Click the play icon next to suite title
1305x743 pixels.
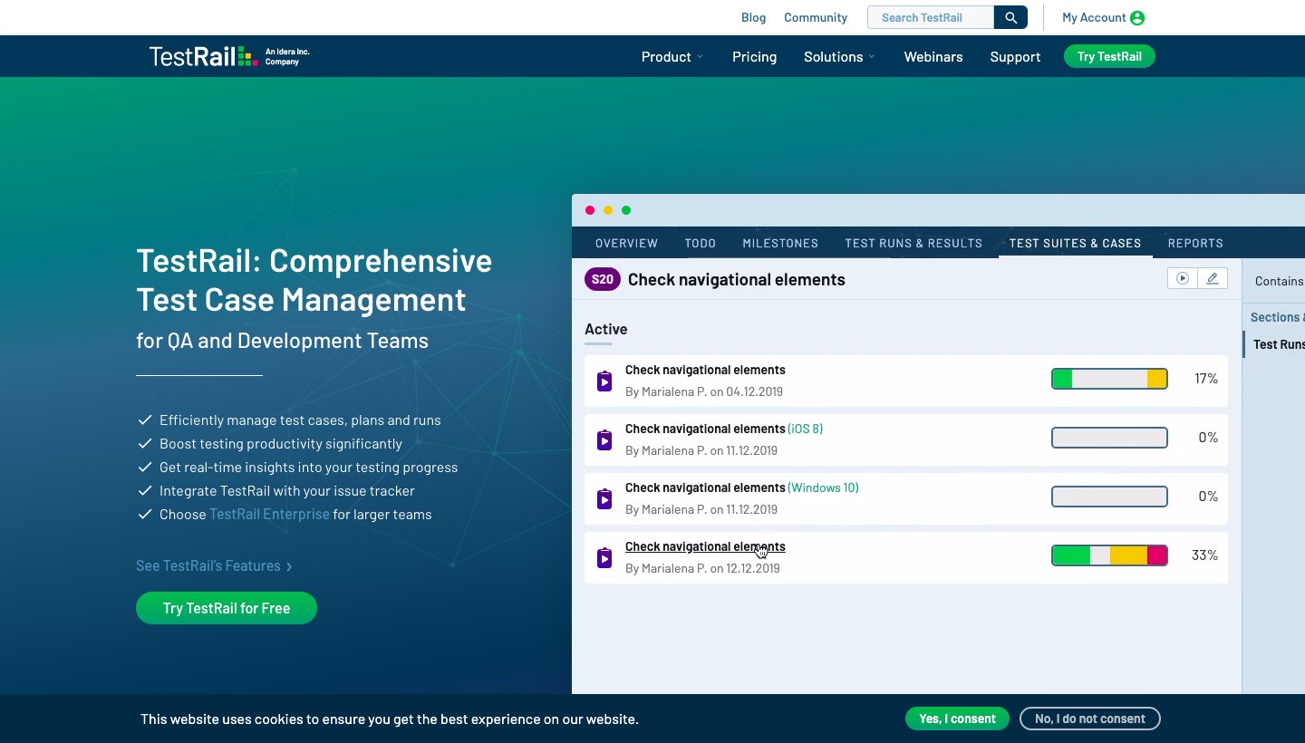point(1182,278)
